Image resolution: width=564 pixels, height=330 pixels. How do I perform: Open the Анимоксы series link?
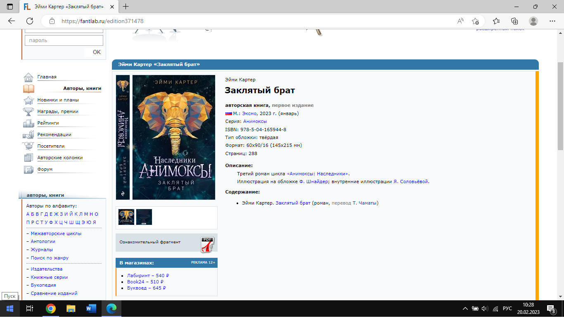255,121
